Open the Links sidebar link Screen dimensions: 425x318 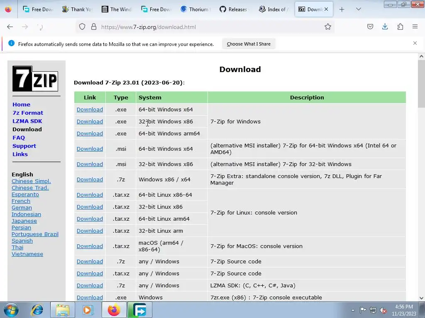pyautogui.click(x=20, y=154)
